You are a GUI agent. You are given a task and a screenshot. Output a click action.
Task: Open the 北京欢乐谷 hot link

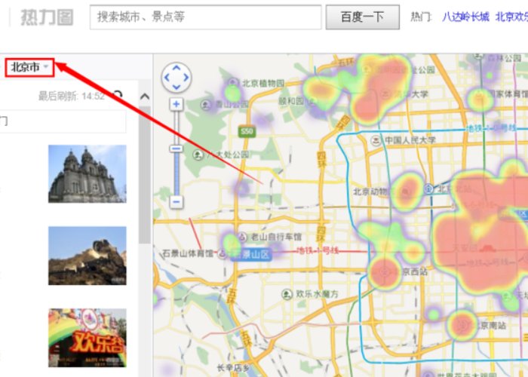point(511,17)
